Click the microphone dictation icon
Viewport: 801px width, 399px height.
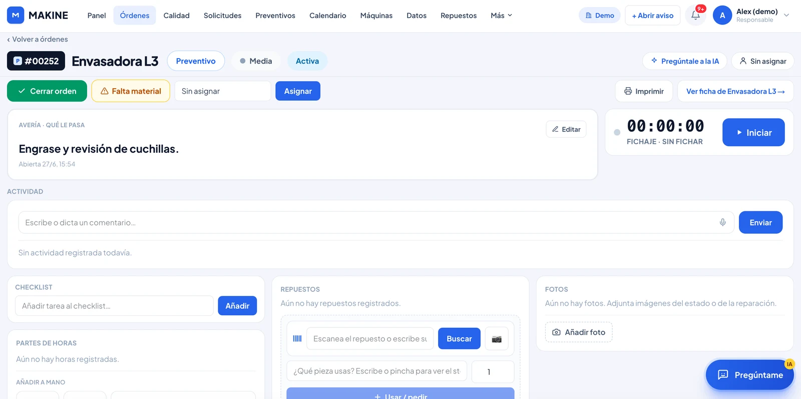point(722,222)
